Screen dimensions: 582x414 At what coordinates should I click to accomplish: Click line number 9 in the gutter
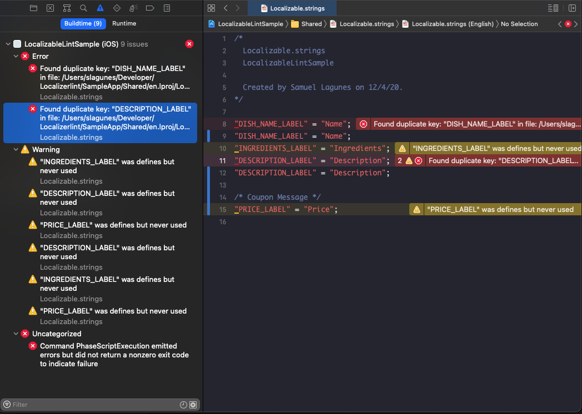pos(224,136)
